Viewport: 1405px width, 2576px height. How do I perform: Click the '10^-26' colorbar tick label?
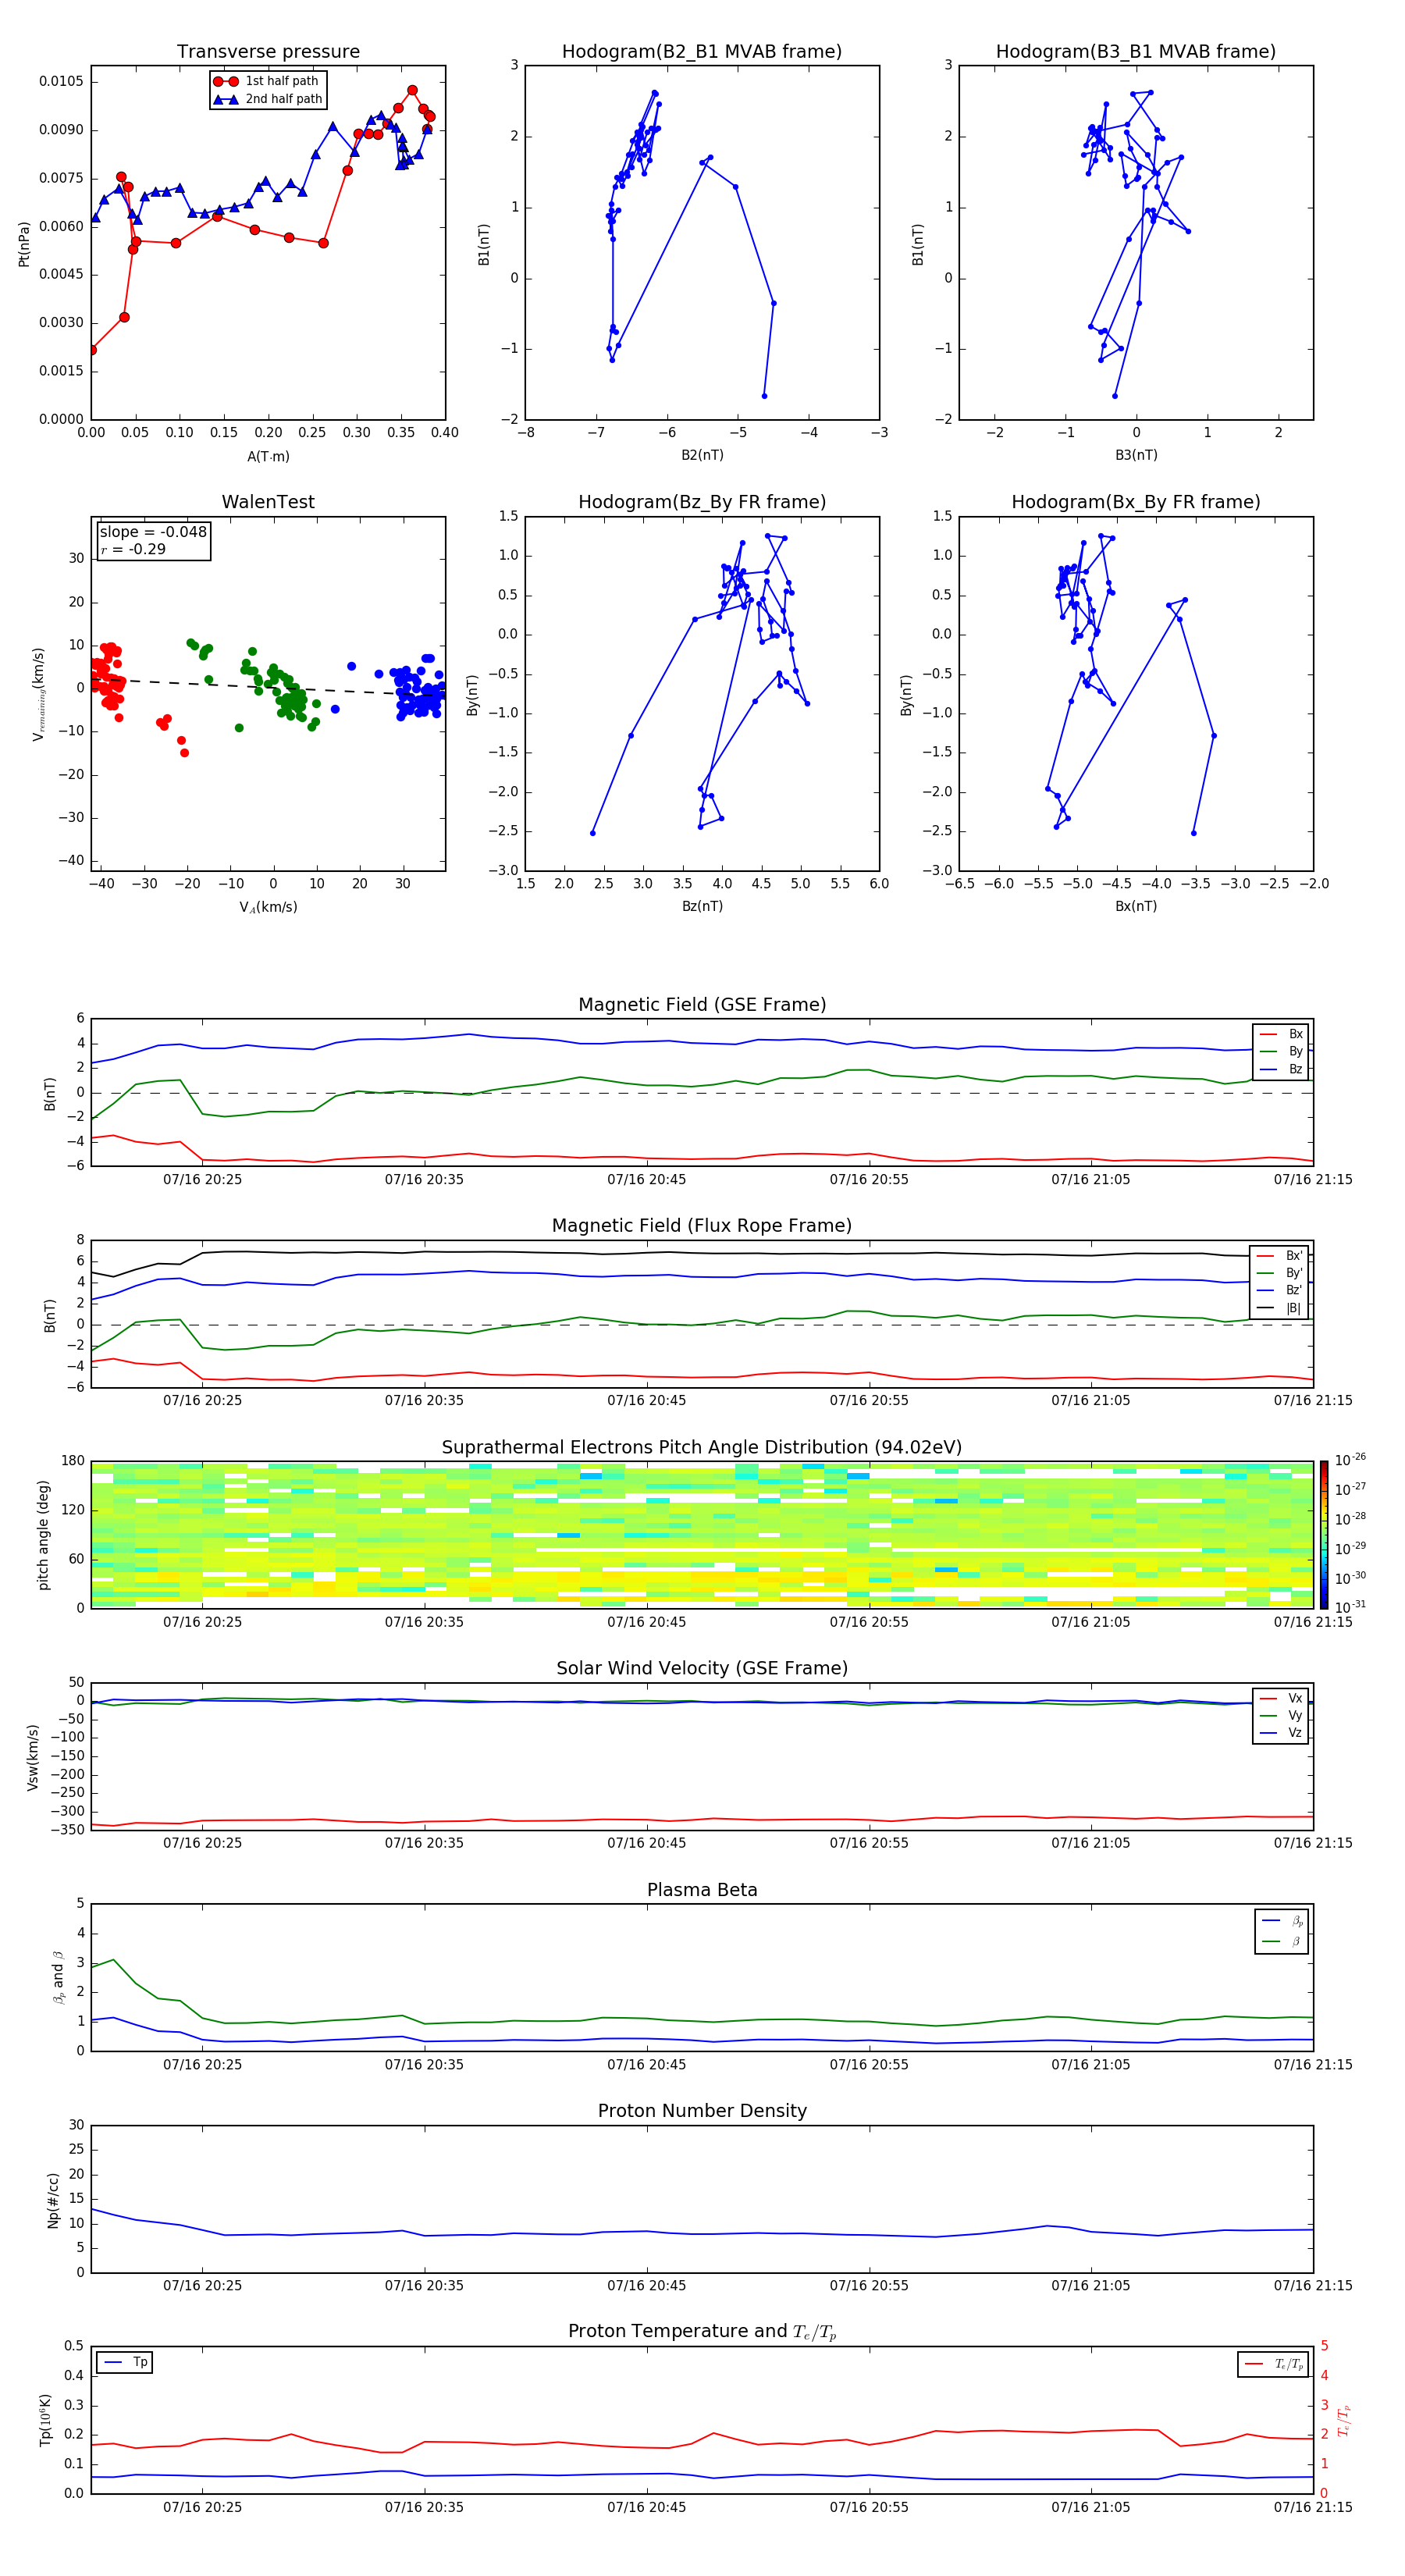pos(1350,1460)
